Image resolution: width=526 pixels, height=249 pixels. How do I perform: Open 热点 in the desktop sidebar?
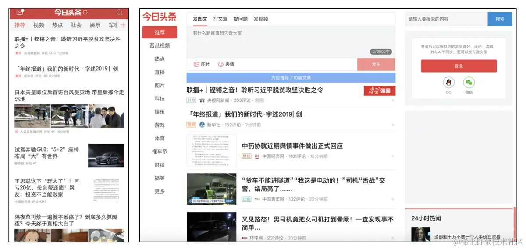160,59
